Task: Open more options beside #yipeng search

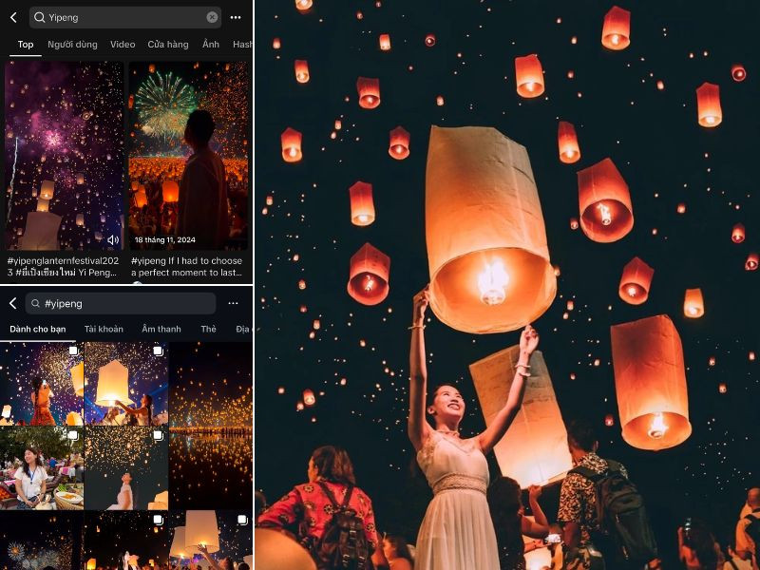Action: click(x=233, y=303)
